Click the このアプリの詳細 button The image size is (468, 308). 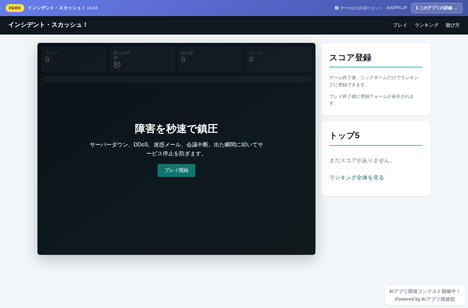[x=436, y=8]
